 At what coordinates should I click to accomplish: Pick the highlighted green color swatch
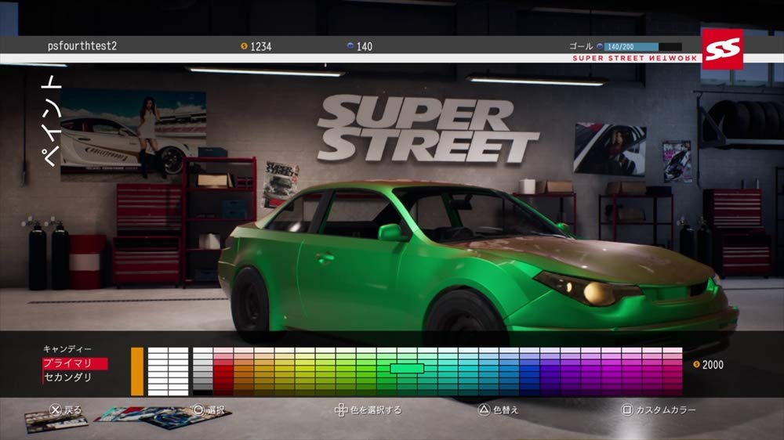(407, 368)
